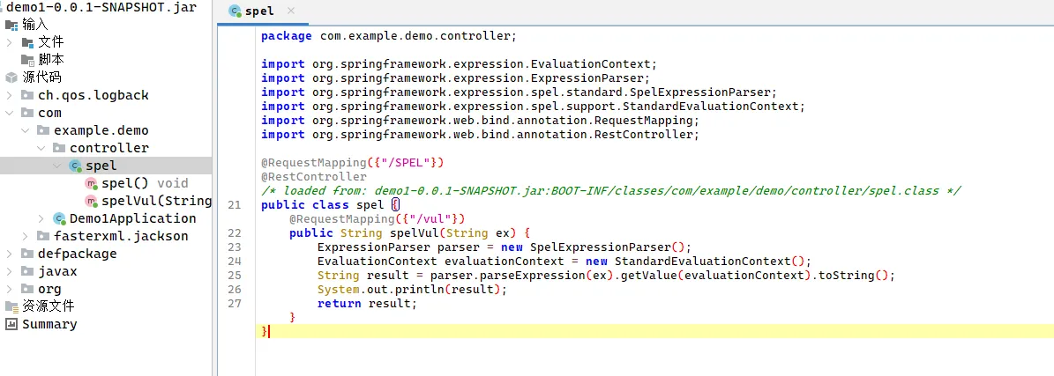Image resolution: width=1054 pixels, height=376 pixels.
Task: Expand the fasterxml.jackson package
Action: [x=26, y=236]
